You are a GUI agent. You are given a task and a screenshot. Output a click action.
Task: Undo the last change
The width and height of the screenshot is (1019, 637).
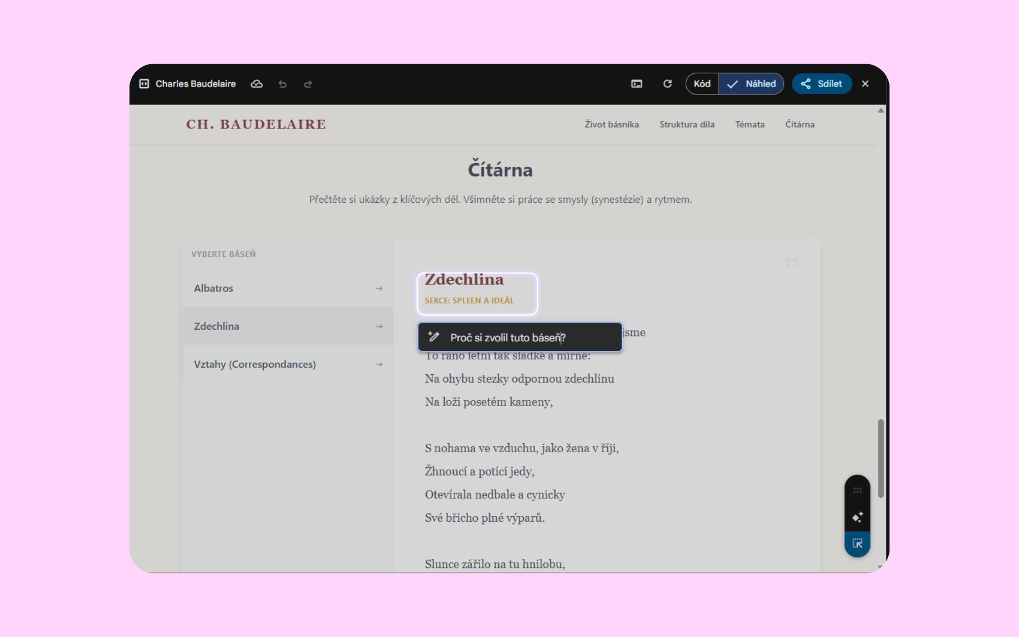[282, 84]
